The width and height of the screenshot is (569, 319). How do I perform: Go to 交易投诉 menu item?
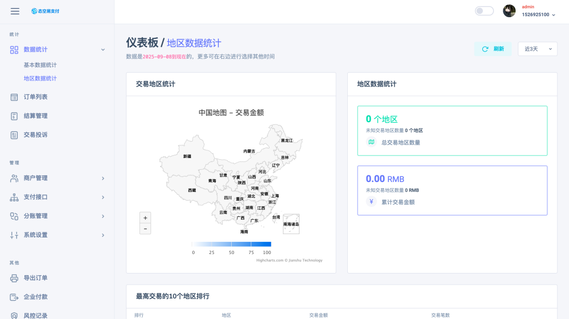coord(36,135)
